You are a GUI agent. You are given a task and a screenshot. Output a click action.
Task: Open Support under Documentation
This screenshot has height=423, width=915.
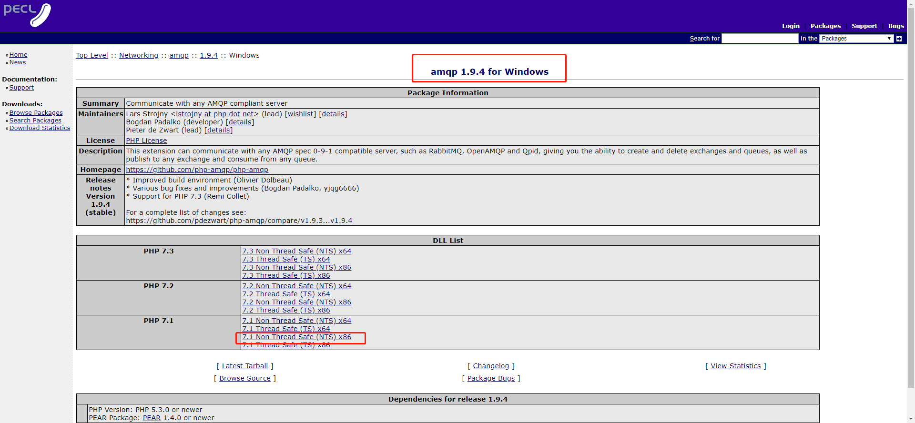coord(21,88)
